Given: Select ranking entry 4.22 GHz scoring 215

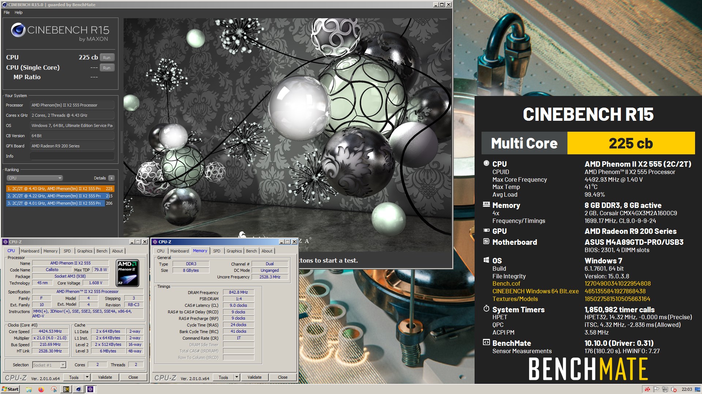Looking at the screenshot, I should pyautogui.click(x=60, y=196).
